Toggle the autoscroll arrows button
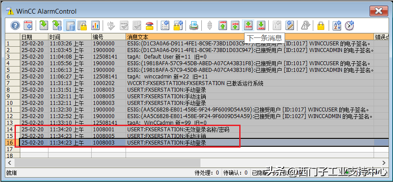This screenshot has height=182, width=393. [x=210, y=26]
